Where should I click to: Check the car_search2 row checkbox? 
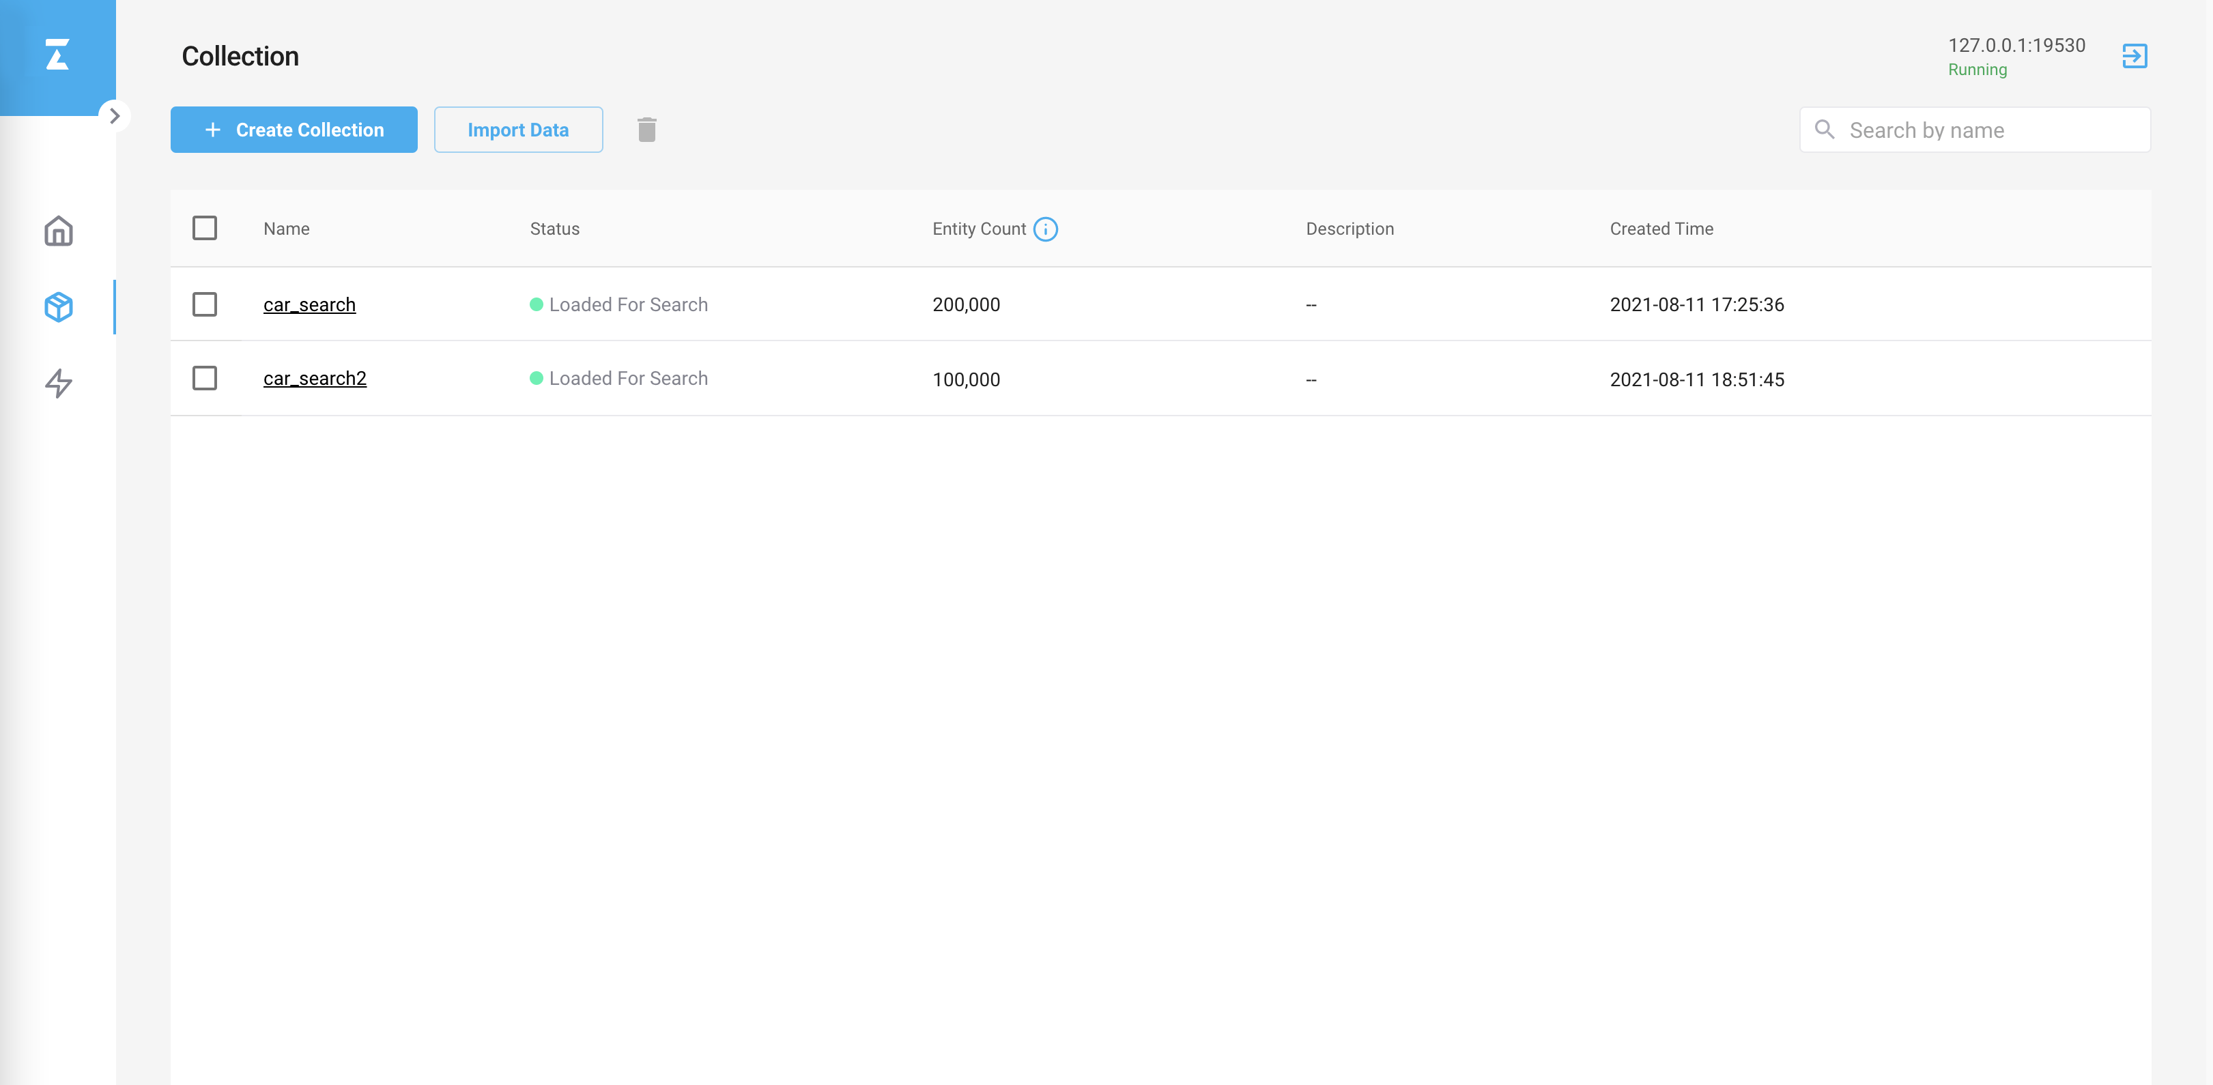pyautogui.click(x=205, y=378)
